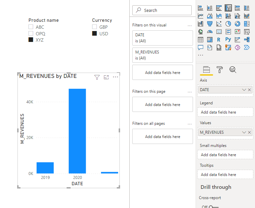Select the Stacked column chart visual

[210, 8]
